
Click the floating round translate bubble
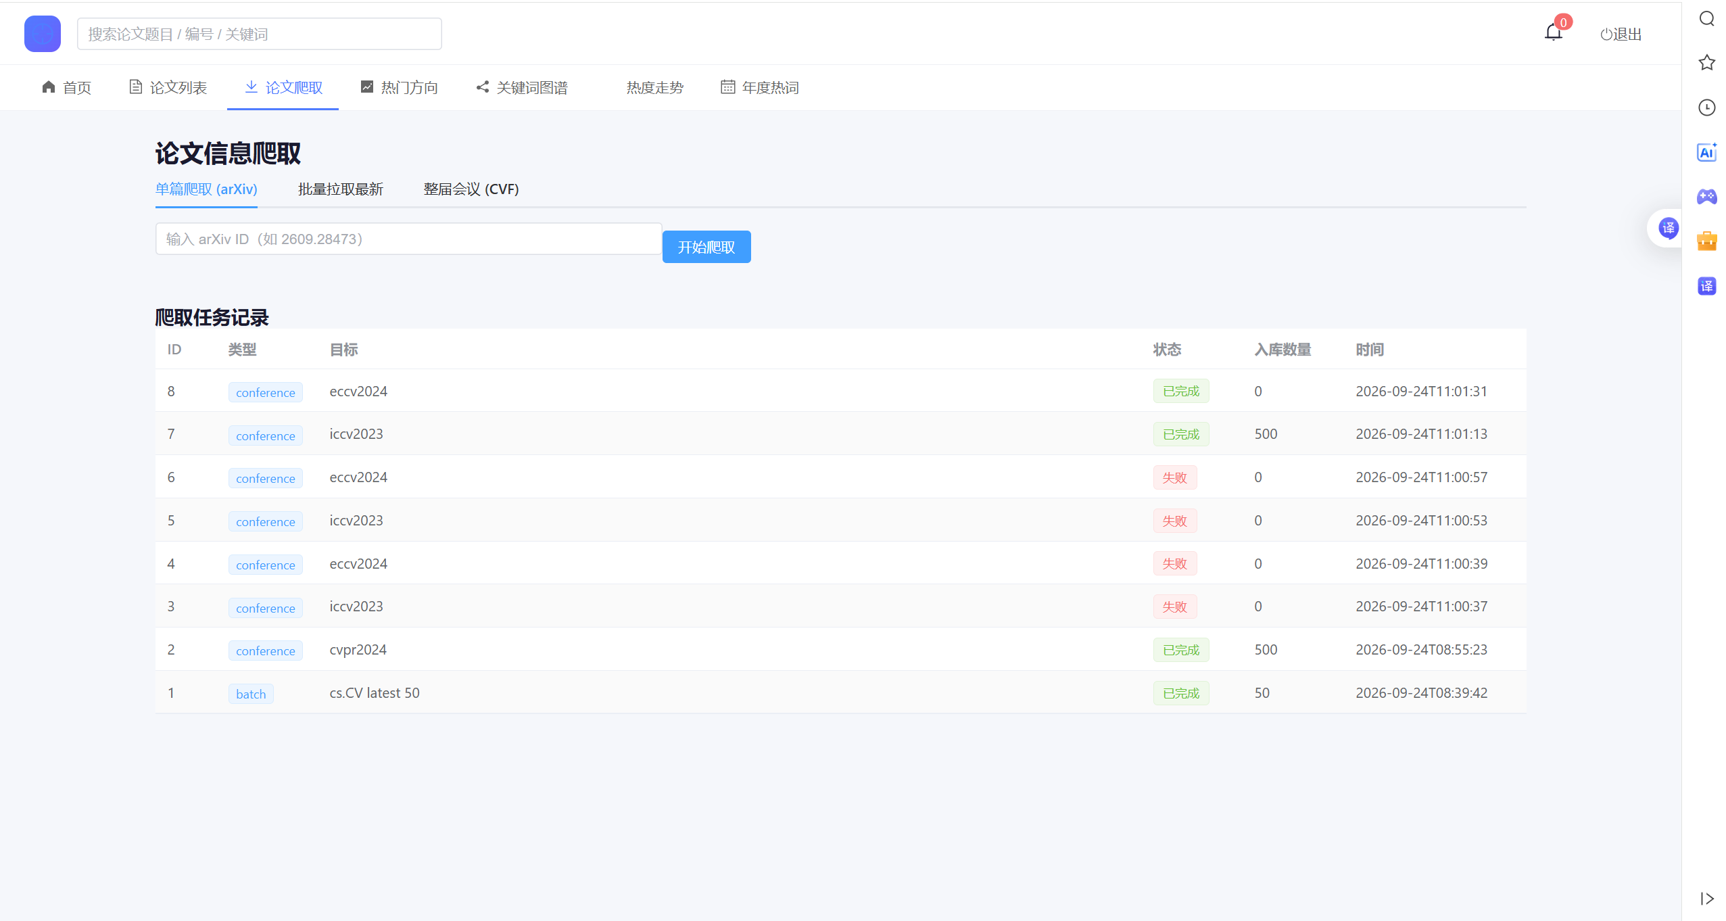pyautogui.click(x=1668, y=229)
